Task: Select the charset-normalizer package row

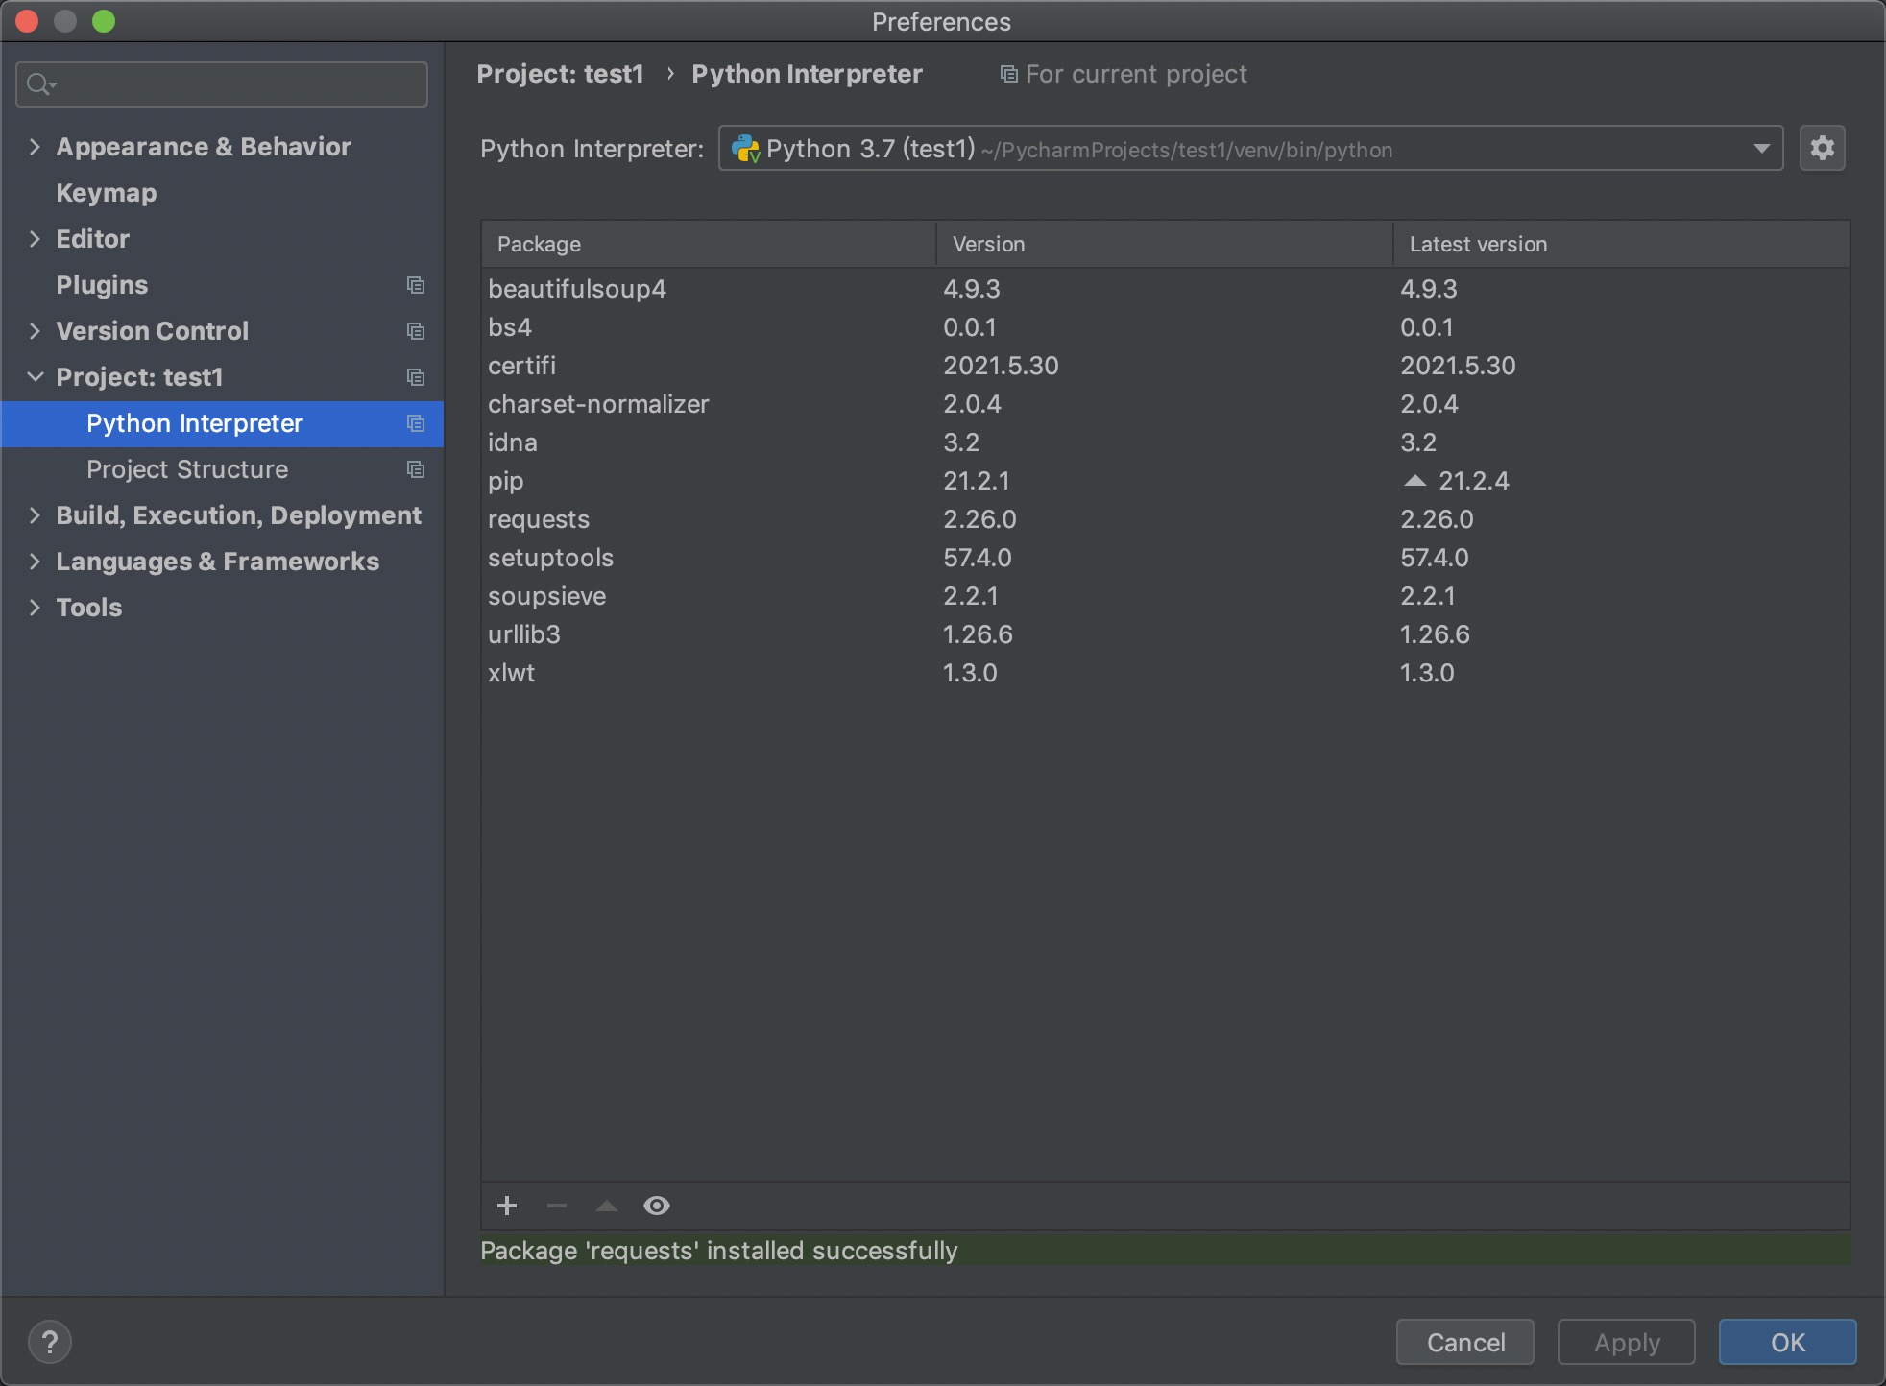Action: point(1166,404)
